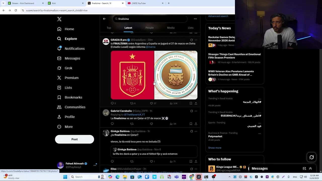
Task: Go back using the search page arrow
Action: 104,19
